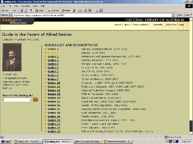Screen dimensions: 193x144
Task: Open Series 11 Federation delegate link
Action: pos(54,86)
